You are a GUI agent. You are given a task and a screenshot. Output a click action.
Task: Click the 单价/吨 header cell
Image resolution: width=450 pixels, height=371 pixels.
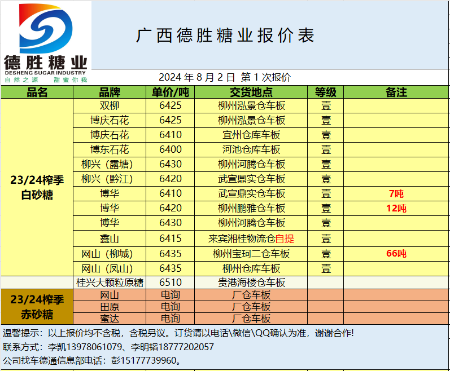coord(171,92)
